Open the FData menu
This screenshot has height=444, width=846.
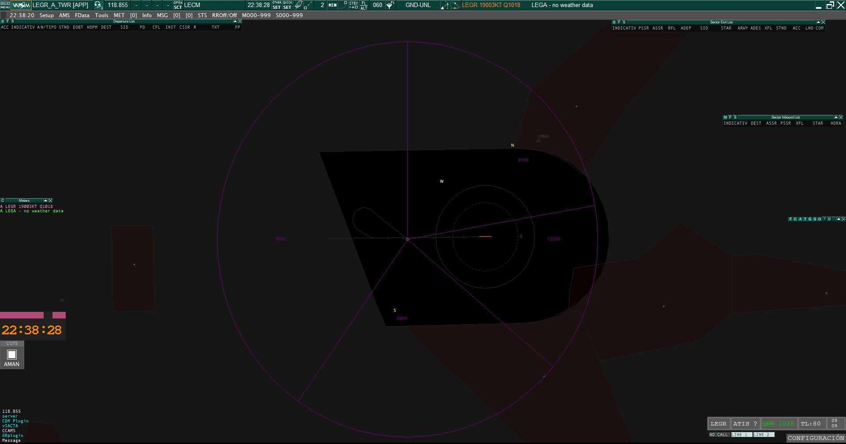82,15
